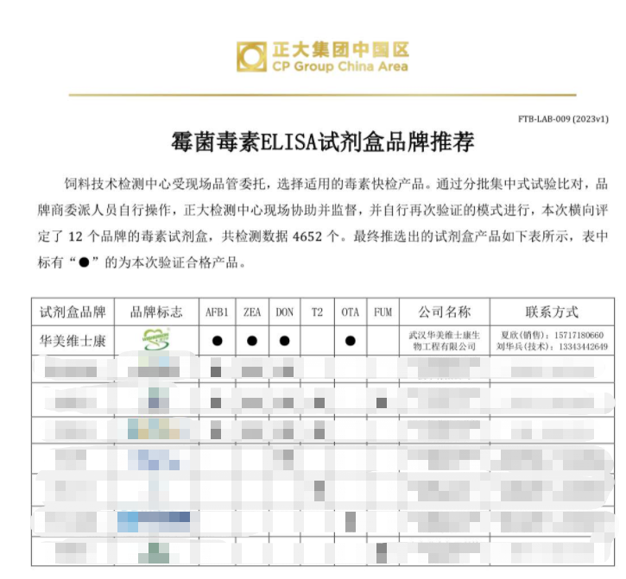The width and height of the screenshot is (626, 579).
Task: Click the DON column header
Action: click(284, 312)
